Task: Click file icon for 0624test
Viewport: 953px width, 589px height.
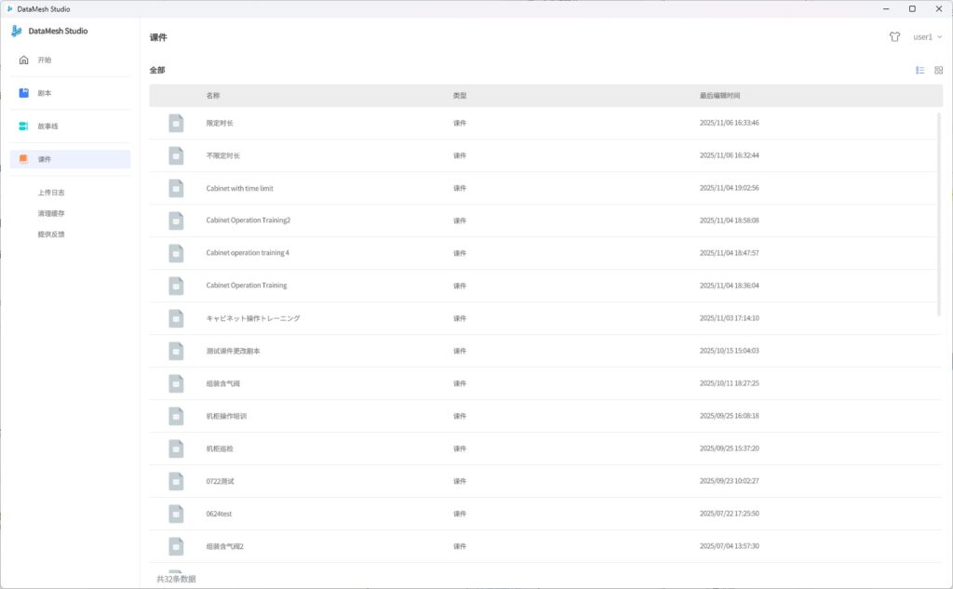Action: [x=176, y=514]
